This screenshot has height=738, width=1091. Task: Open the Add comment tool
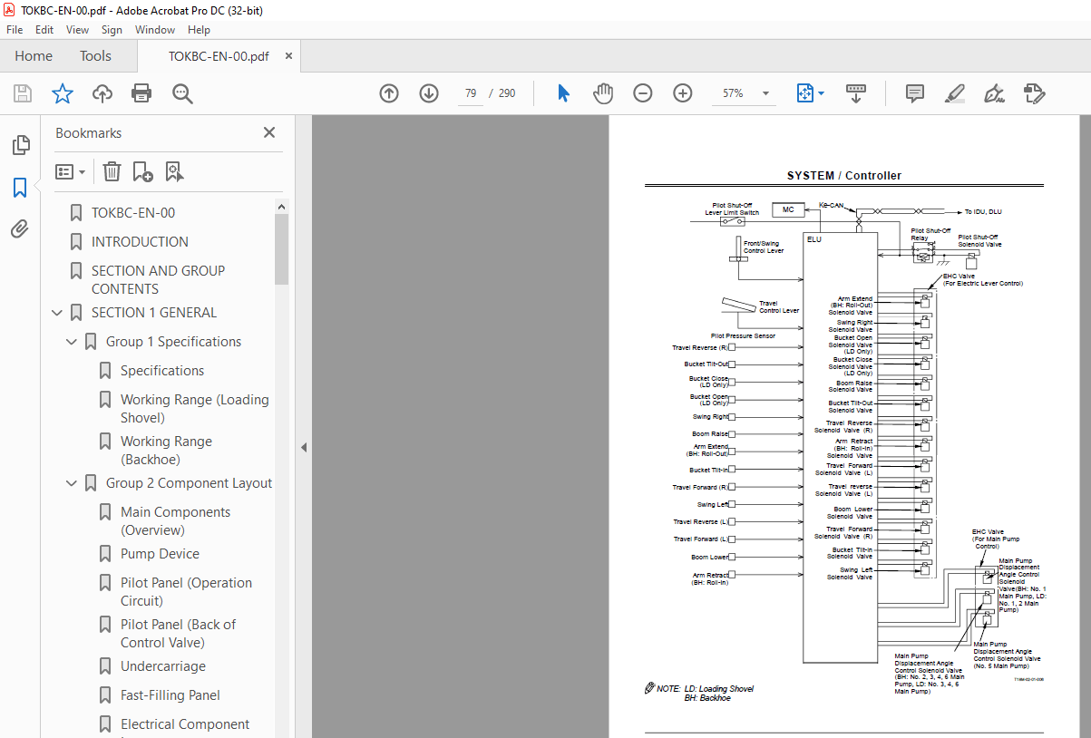914,92
